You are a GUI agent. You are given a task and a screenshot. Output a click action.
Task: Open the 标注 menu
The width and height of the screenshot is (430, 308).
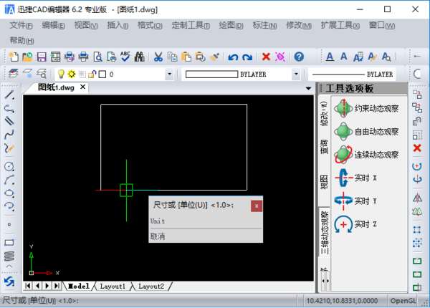pos(264,26)
